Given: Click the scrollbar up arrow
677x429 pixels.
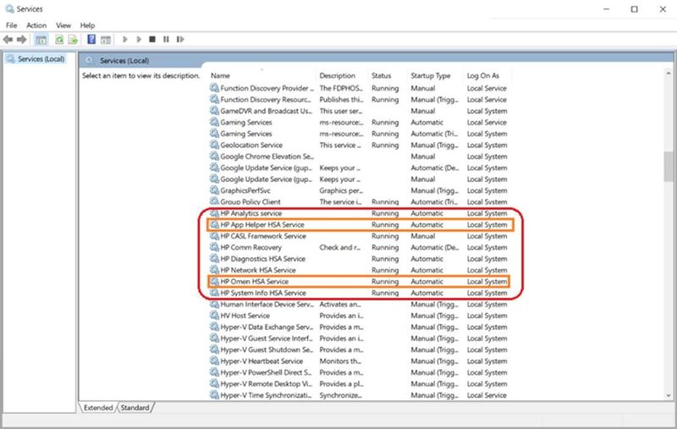Looking at the screenshot, I should 669,74.
